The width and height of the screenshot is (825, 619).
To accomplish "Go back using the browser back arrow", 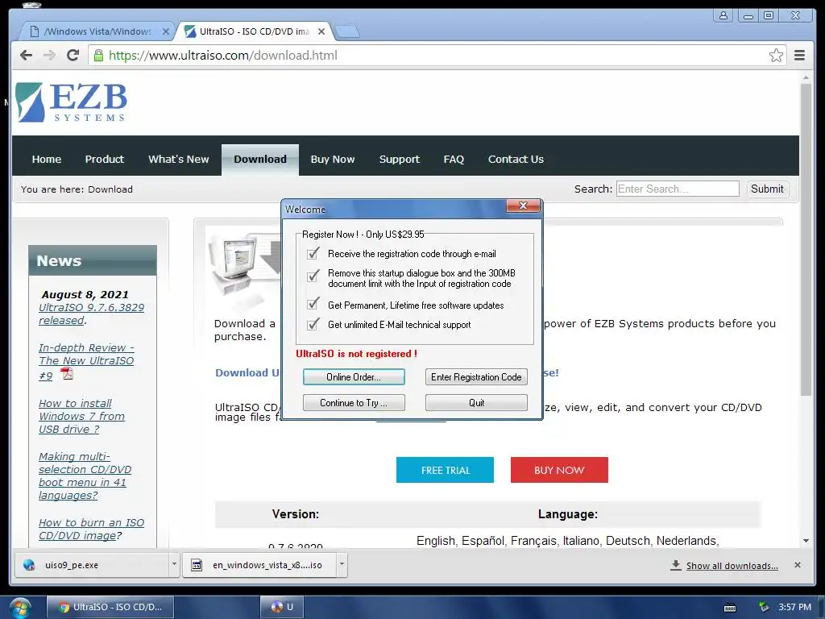I will tap(26, 56).
